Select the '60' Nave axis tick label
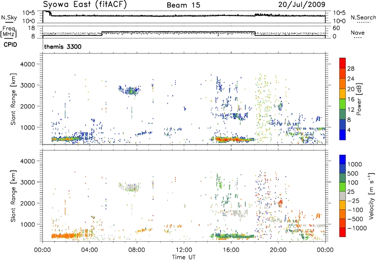Screen dimensions: 376x260 pos(336,28)
